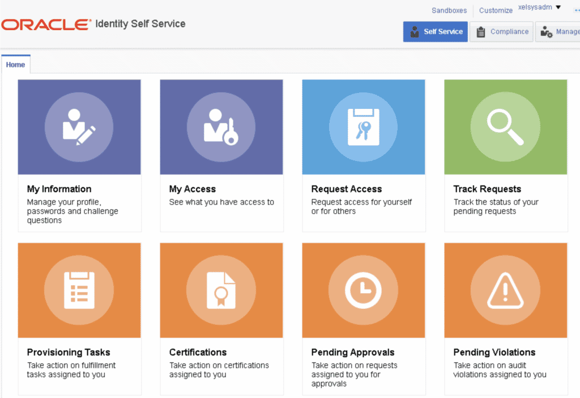Click the Request Access keys icon
580x398 pixels.
click(363, 126)
